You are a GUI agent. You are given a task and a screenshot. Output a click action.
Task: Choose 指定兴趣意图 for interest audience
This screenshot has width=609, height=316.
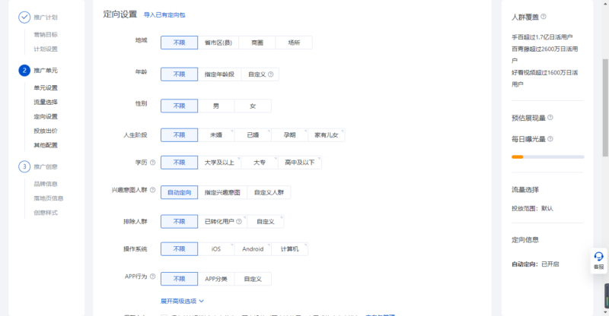pyautogui.click(x=222, y=193)
